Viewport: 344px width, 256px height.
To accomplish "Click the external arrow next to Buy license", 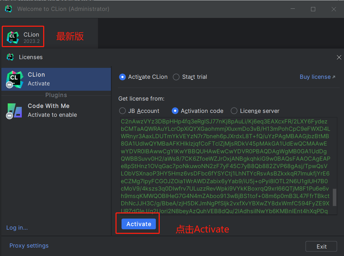I will (x=333, y=77).
